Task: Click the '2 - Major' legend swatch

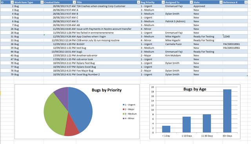Action: [x=124, y=109]
